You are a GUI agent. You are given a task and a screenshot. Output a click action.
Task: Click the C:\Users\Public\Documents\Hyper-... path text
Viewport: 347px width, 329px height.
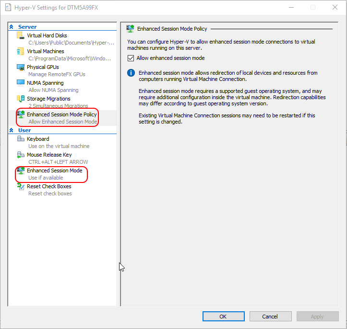click(71, 43)
